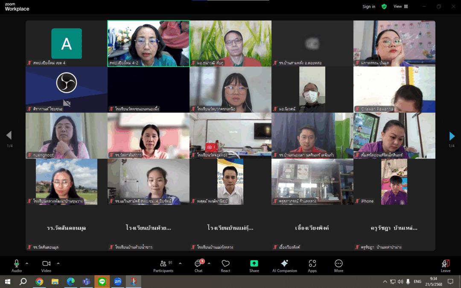
Task: Open the React emoji menu
Action: [x=225, y=265]
